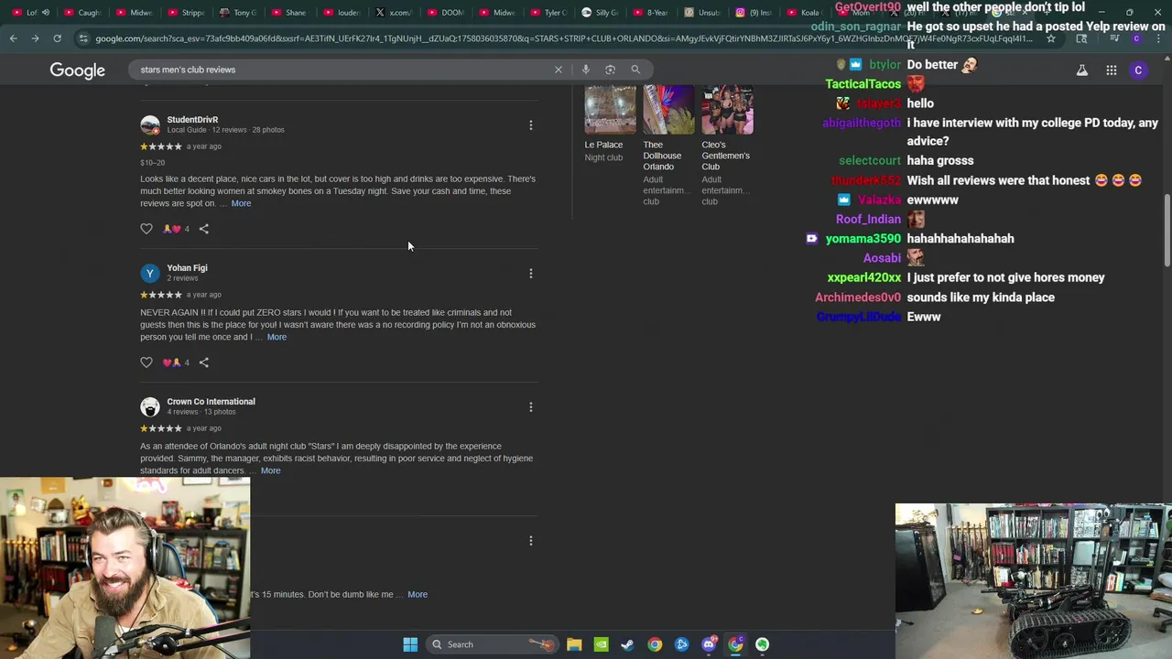Expand Yohan Figi review with More
The width and height of the screenshot is (1172, 659).
[277, 337]
